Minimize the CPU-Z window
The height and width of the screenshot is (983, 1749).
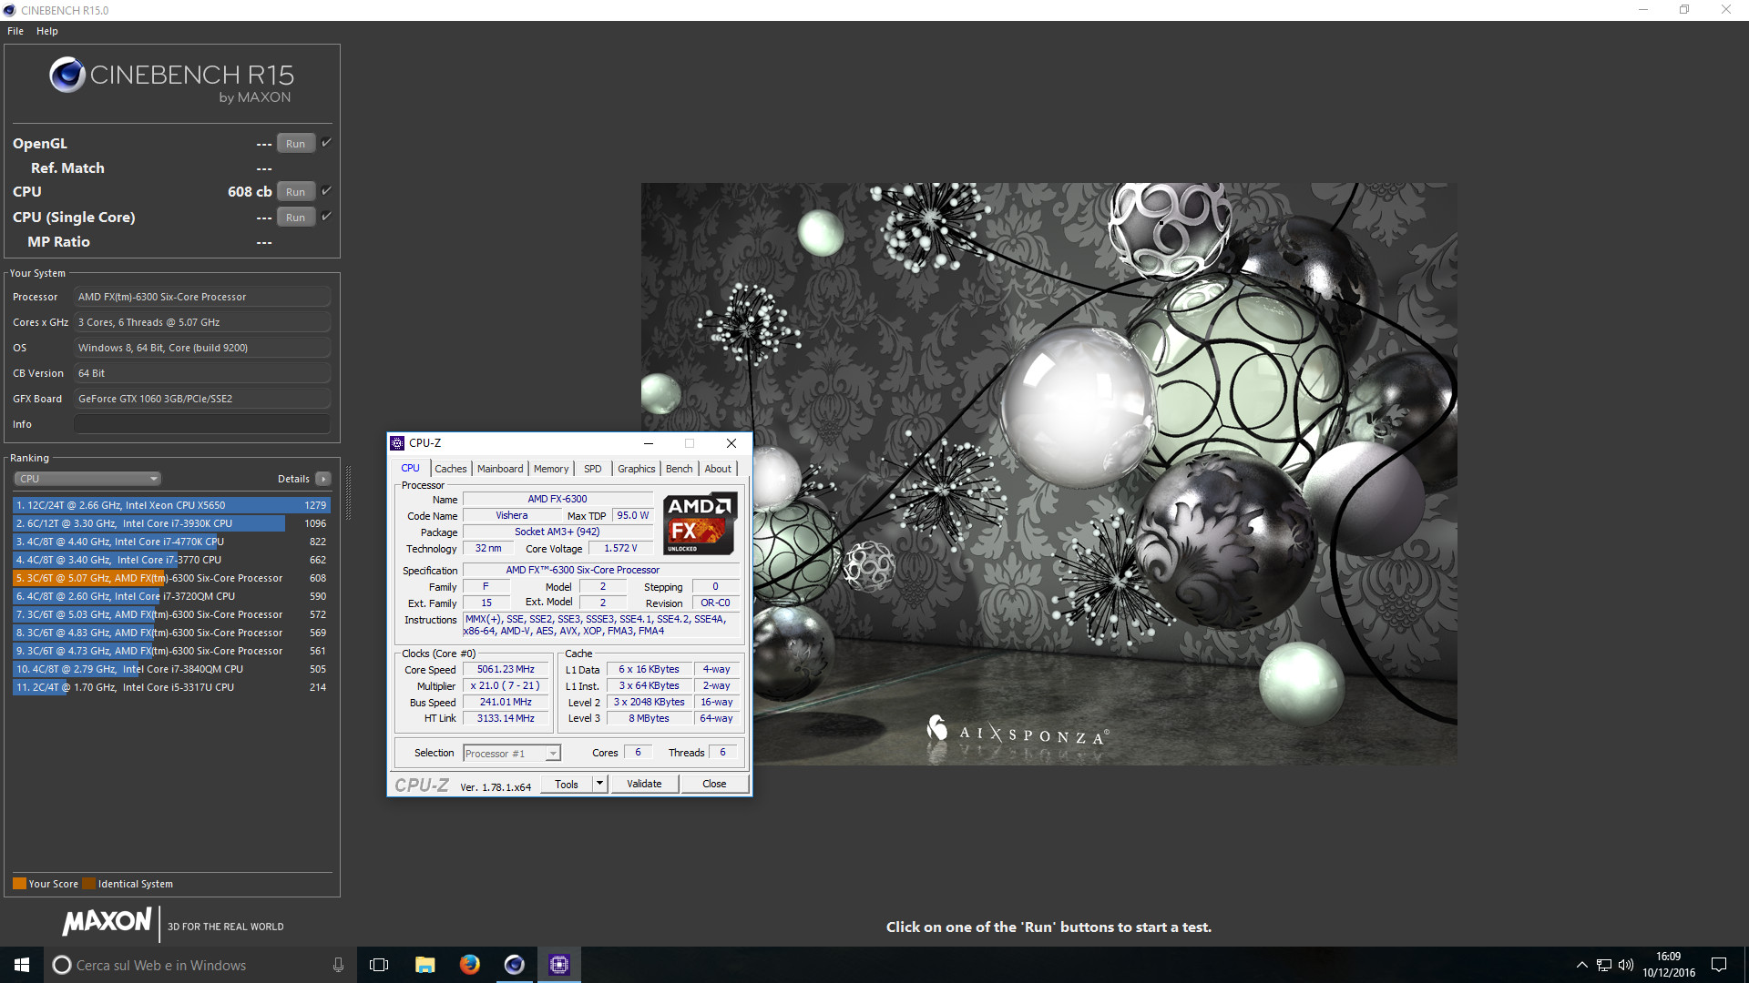coord(649,443)
